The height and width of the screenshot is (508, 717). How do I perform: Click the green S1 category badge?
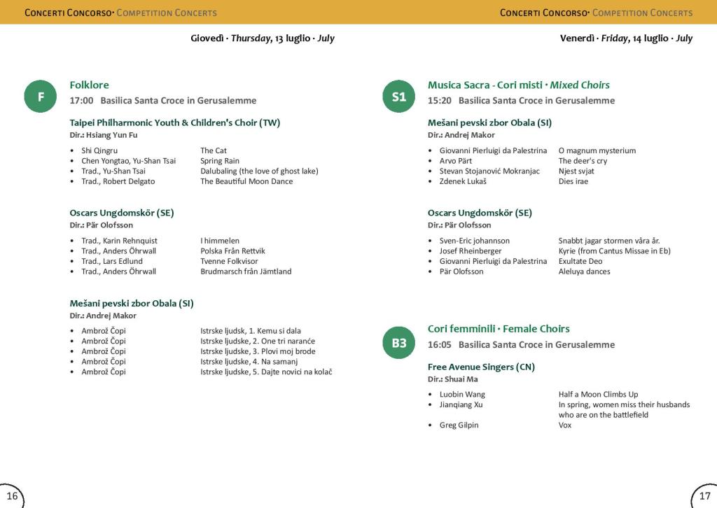[x=399, y=97]
